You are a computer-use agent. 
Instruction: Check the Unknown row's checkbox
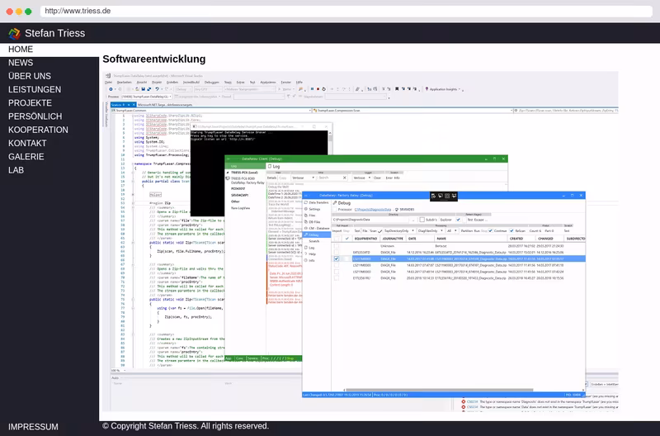click(x=337, y=246)
